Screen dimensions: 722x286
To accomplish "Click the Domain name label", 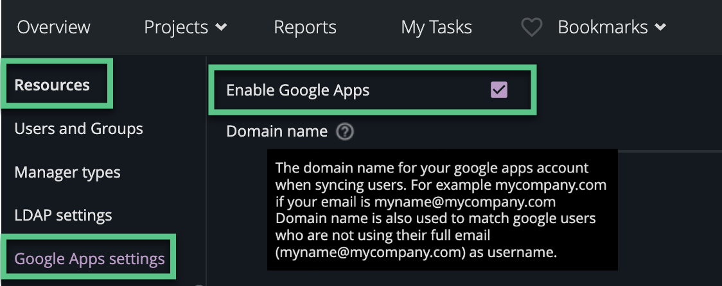I will pos(277,131).
